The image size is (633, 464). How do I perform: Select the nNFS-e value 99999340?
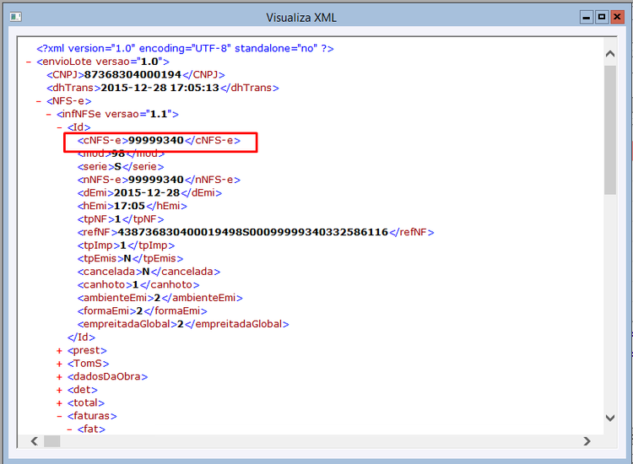pyautogui.click(x=156, y=180)
